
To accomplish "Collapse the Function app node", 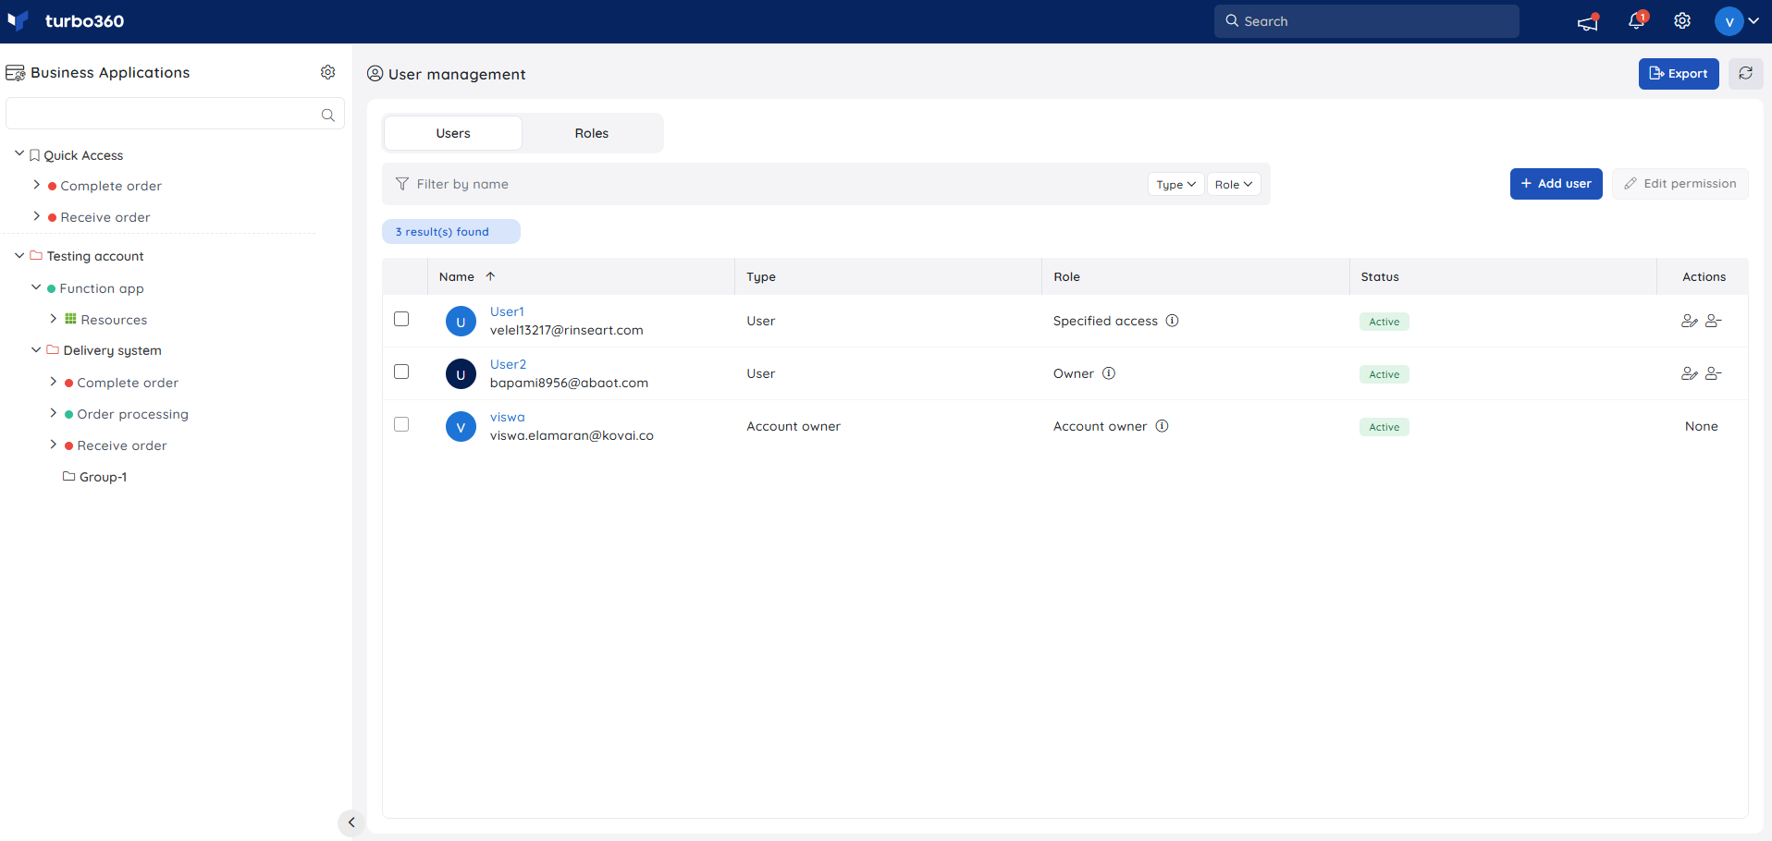I will tap(36, 287).
